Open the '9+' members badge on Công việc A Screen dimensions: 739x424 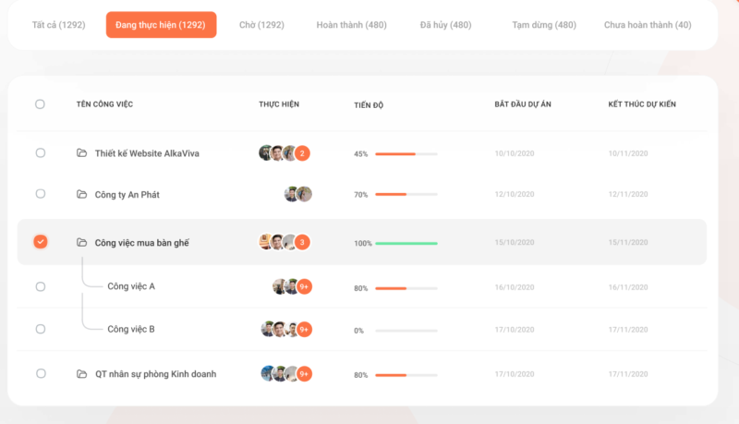pos(304,286)
